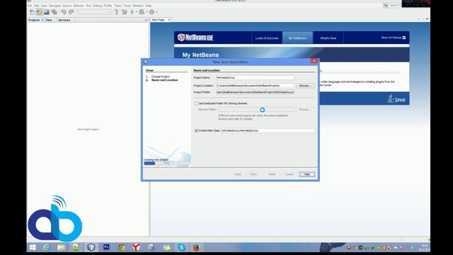Click the NetBeans IDE logo

click(195, 38)
